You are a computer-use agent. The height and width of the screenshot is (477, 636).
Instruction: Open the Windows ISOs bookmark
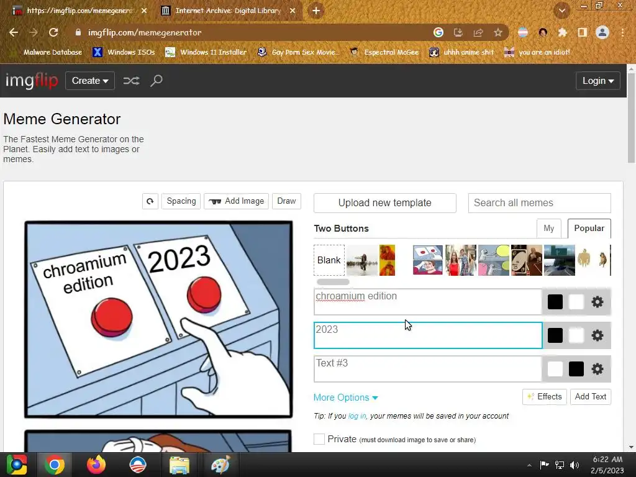124,52
